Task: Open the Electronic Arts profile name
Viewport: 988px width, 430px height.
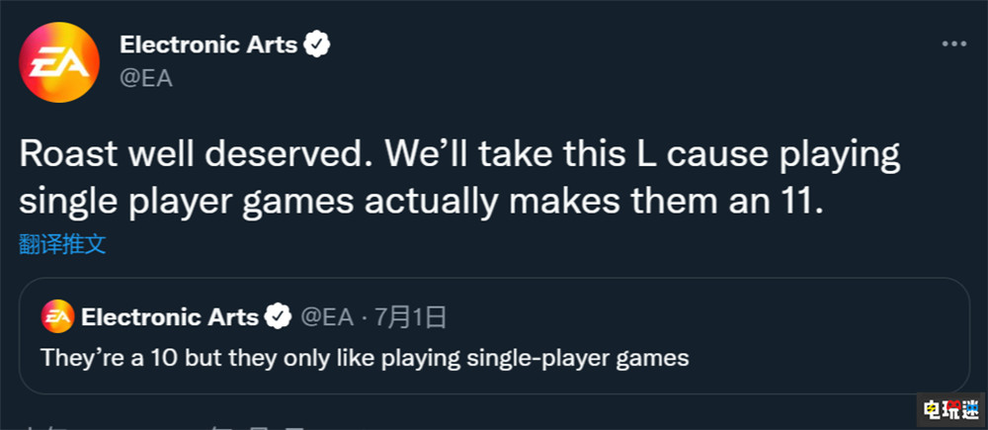Action: tap(207, 44)
